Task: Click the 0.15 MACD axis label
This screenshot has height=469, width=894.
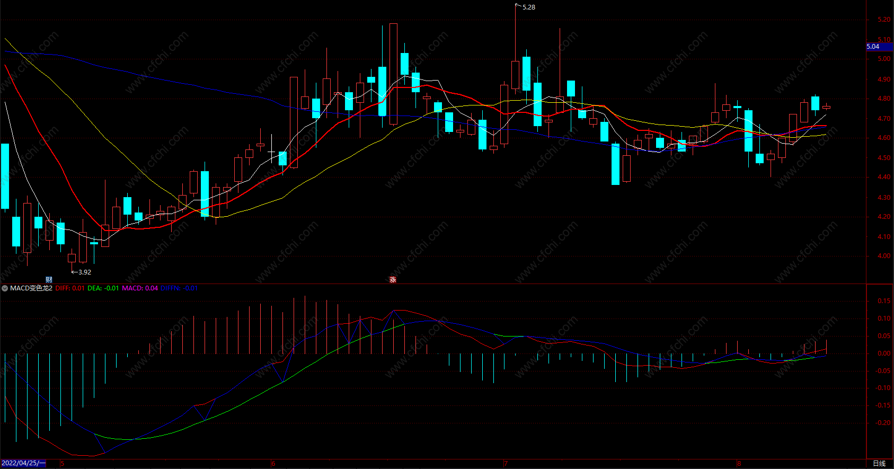Action: click(884, 301)
